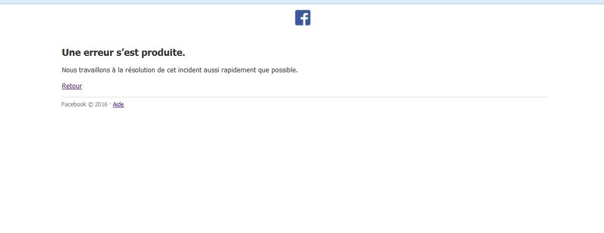Click the word 'incident' in the message

(x=190, y=70)
